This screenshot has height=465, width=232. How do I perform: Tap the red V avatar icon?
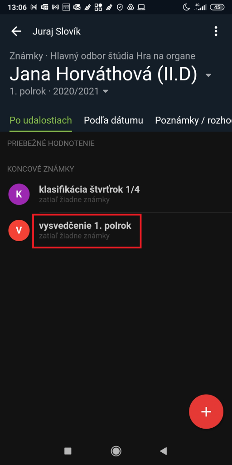[x=19, y=230]
